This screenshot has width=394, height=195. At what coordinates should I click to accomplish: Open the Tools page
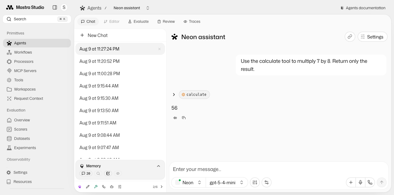[x=37, y=80]
